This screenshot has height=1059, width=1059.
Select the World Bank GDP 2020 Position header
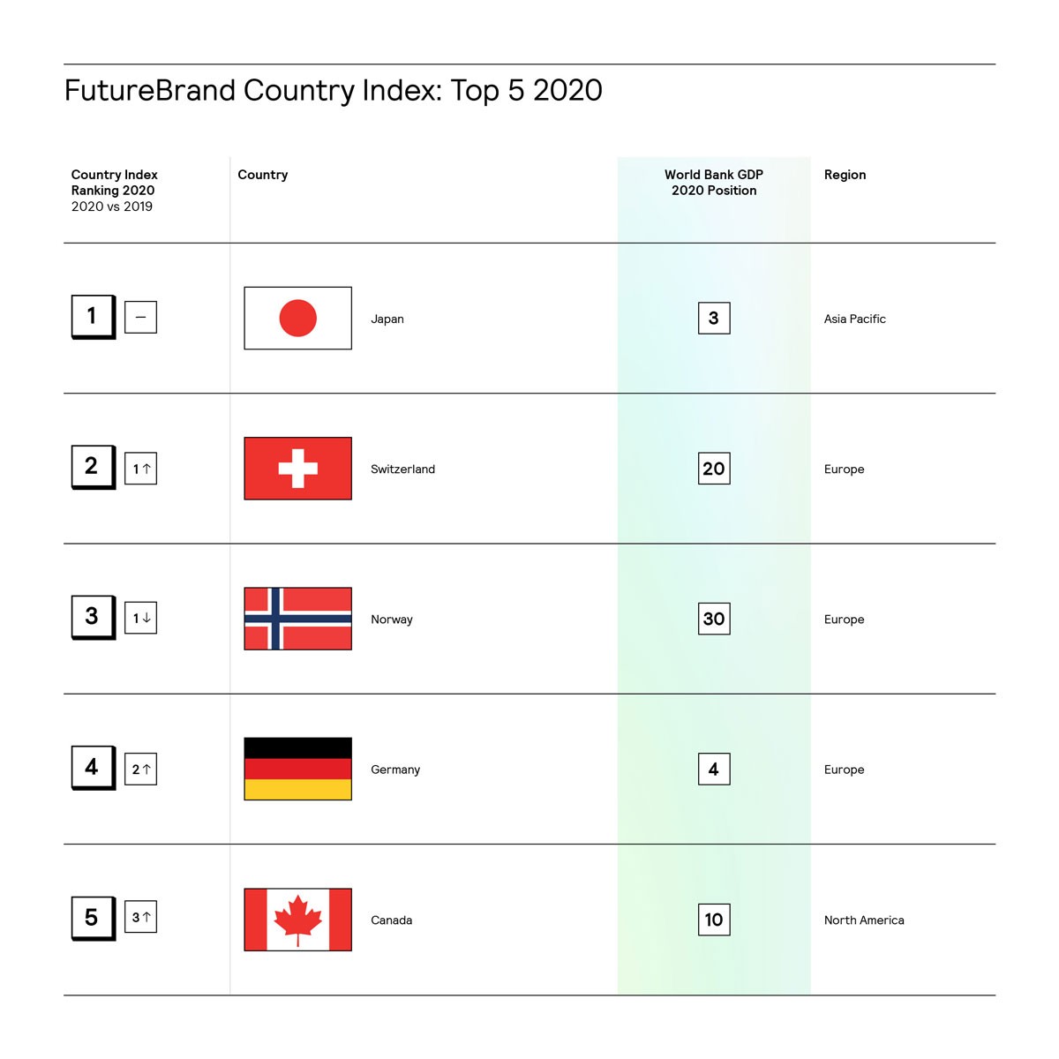pos(714,183)
